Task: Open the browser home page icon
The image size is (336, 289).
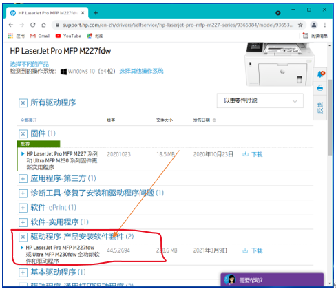Action: pos(43,25)
